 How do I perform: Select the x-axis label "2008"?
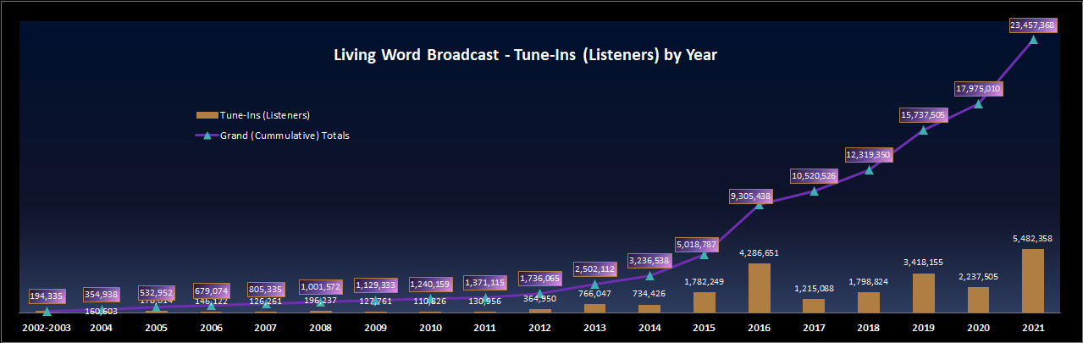tap(320, 327)
